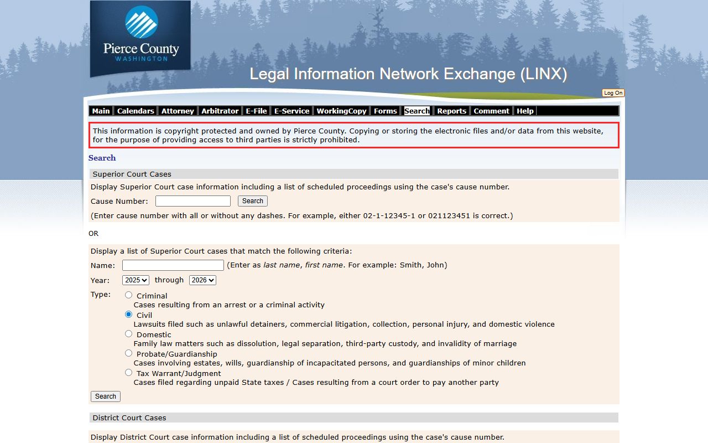The image size is (708, 443).
Task: Open the Main menu tab
Action: 101,111
